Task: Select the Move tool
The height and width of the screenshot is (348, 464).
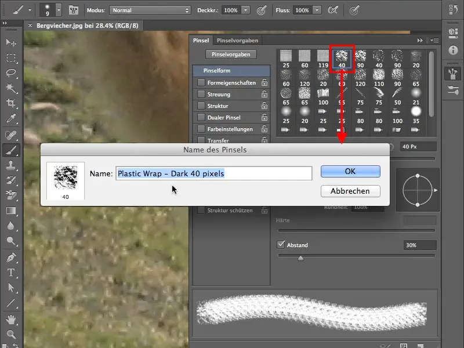Action: click(x=11, y=42)
